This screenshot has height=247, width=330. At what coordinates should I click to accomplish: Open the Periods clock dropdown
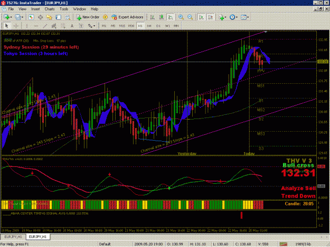point(233,17)
